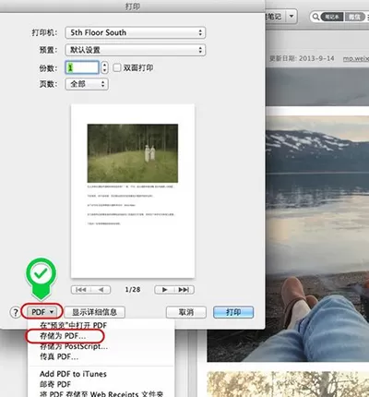Go to next page in preview

164,290
